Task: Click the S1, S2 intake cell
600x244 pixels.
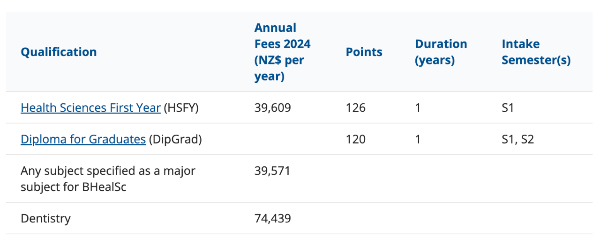Action: click(x=517, y=139)
